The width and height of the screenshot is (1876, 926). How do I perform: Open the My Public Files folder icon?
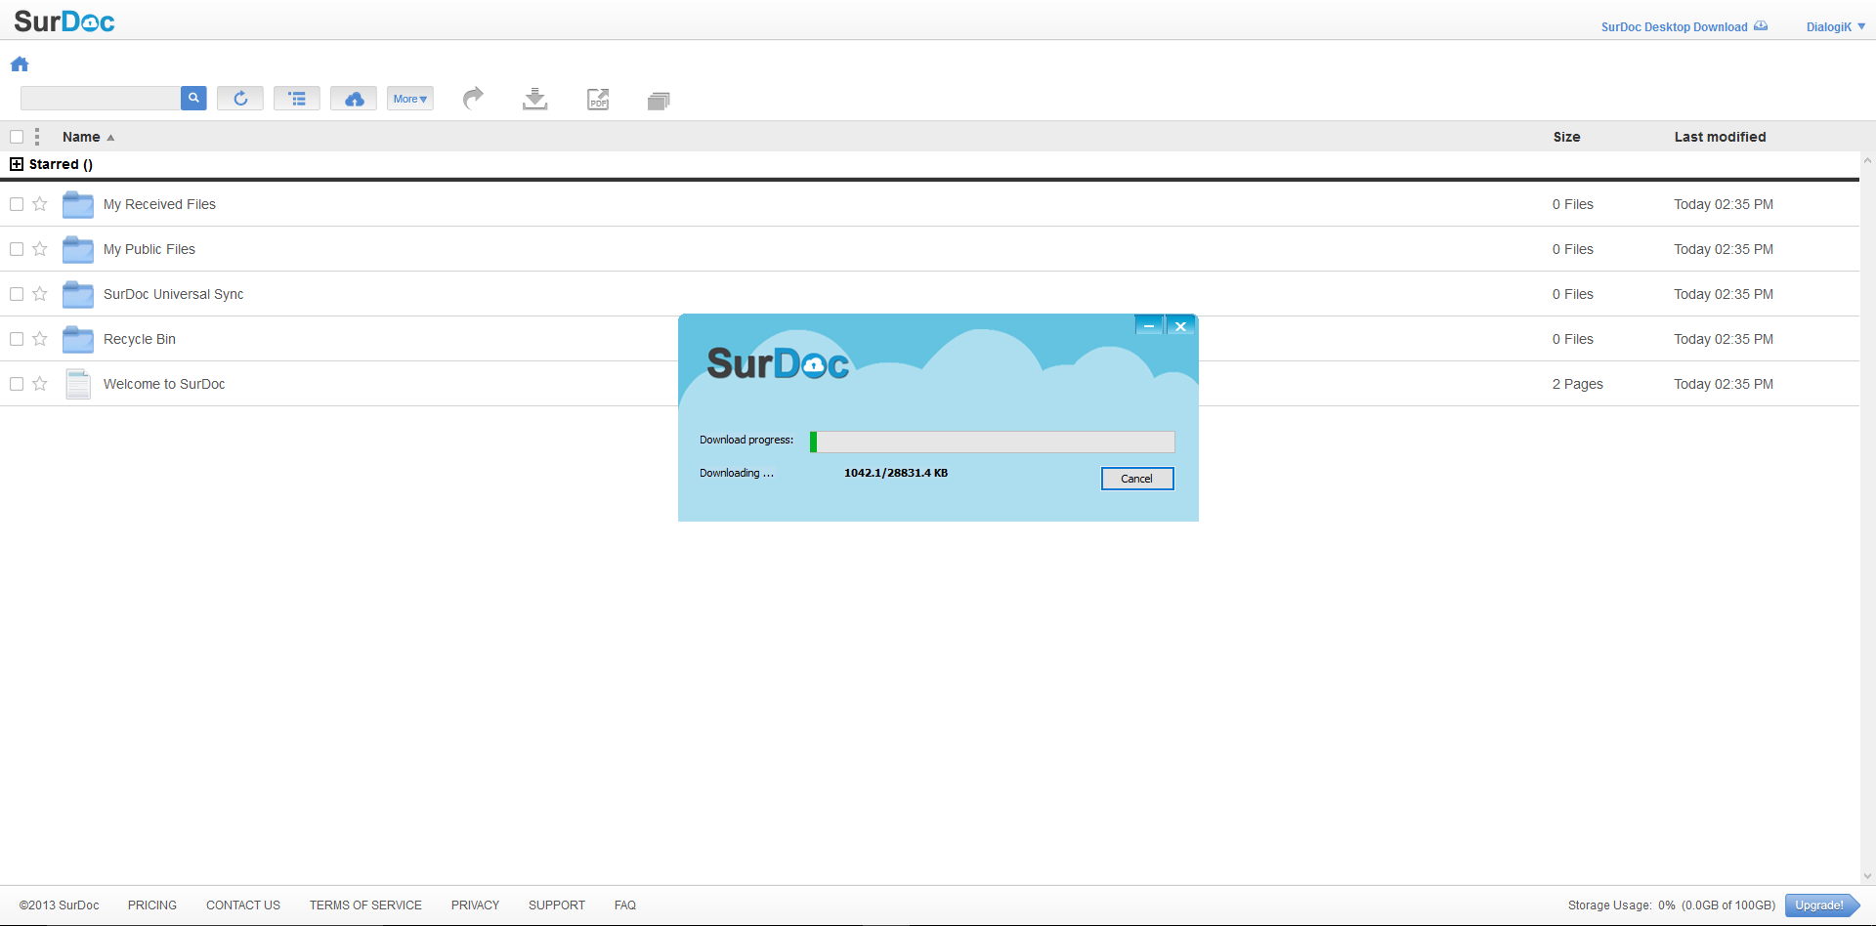(78, 249)
